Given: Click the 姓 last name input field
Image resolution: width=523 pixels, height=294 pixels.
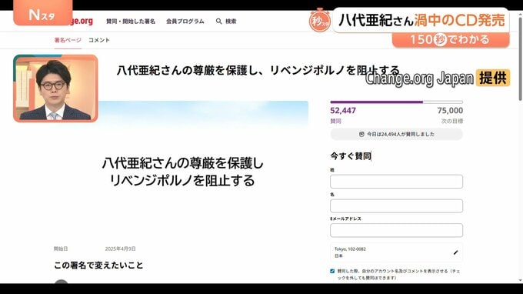Looking at the screenshot, I should pos(396,182).
